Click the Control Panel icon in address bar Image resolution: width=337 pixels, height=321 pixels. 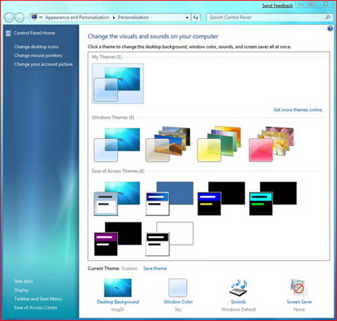click(34, 18)
